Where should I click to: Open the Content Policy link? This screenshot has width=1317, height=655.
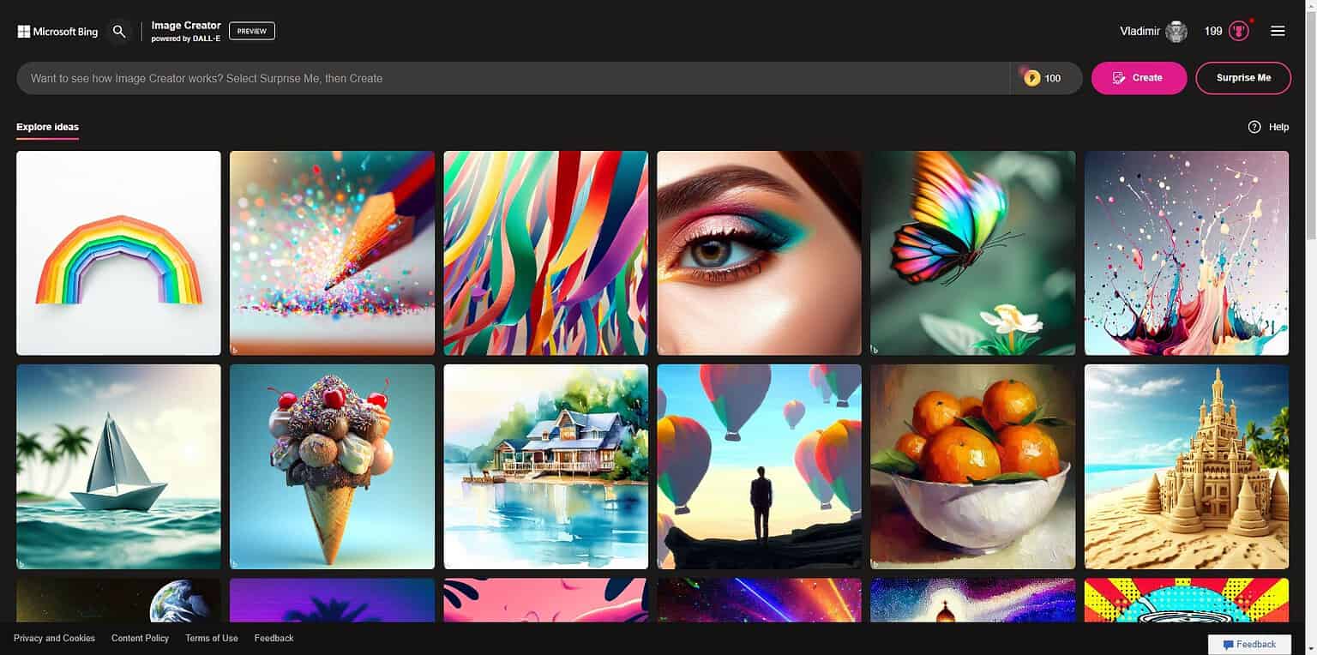click(x=140, y=638)
